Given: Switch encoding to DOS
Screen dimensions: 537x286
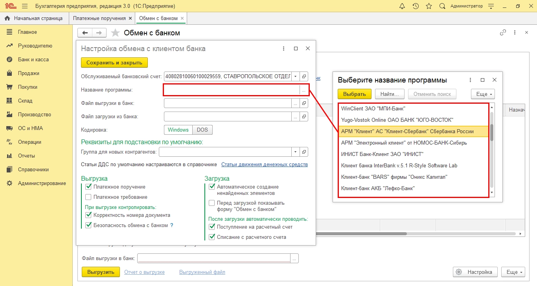Looking at the screenshot, I should (x=202, y=130).
